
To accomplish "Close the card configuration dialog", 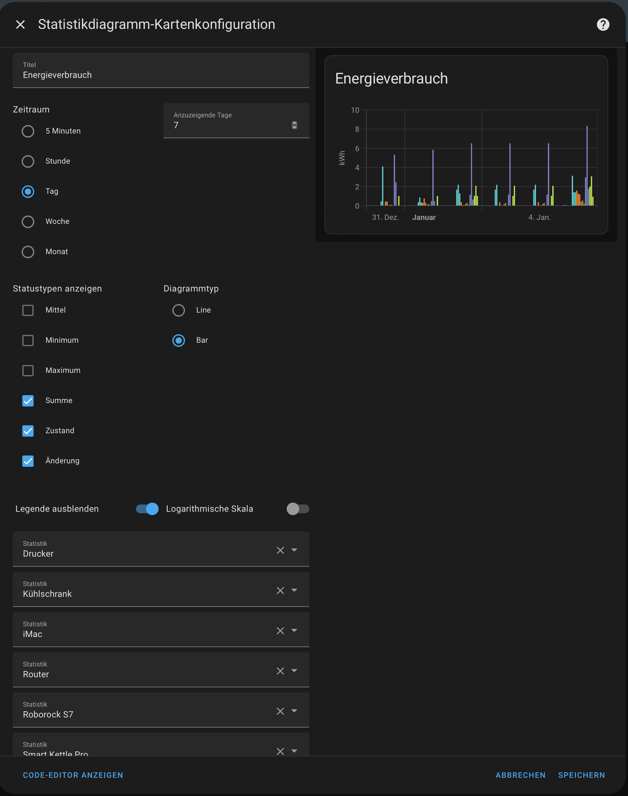I will [x=21, y=25].
